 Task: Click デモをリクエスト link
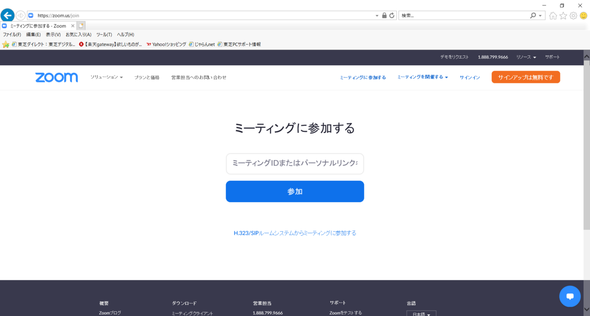(454, 57)
